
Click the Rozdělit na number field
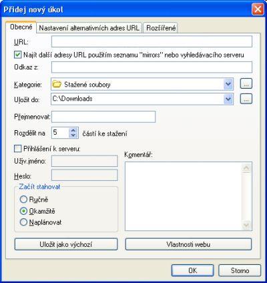point(60,133)
